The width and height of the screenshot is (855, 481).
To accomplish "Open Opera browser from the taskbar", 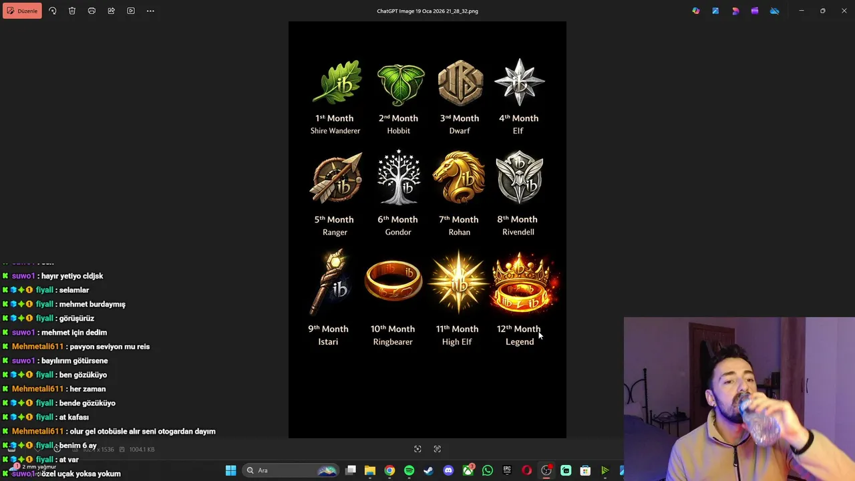I will pos(526,470).
